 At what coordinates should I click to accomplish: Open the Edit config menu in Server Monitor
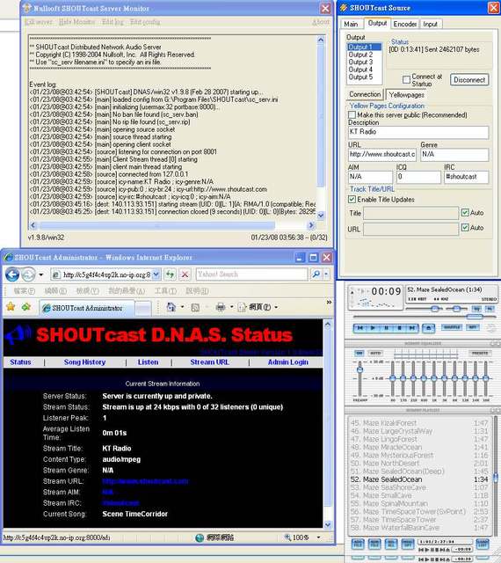(x=145, y=22)
